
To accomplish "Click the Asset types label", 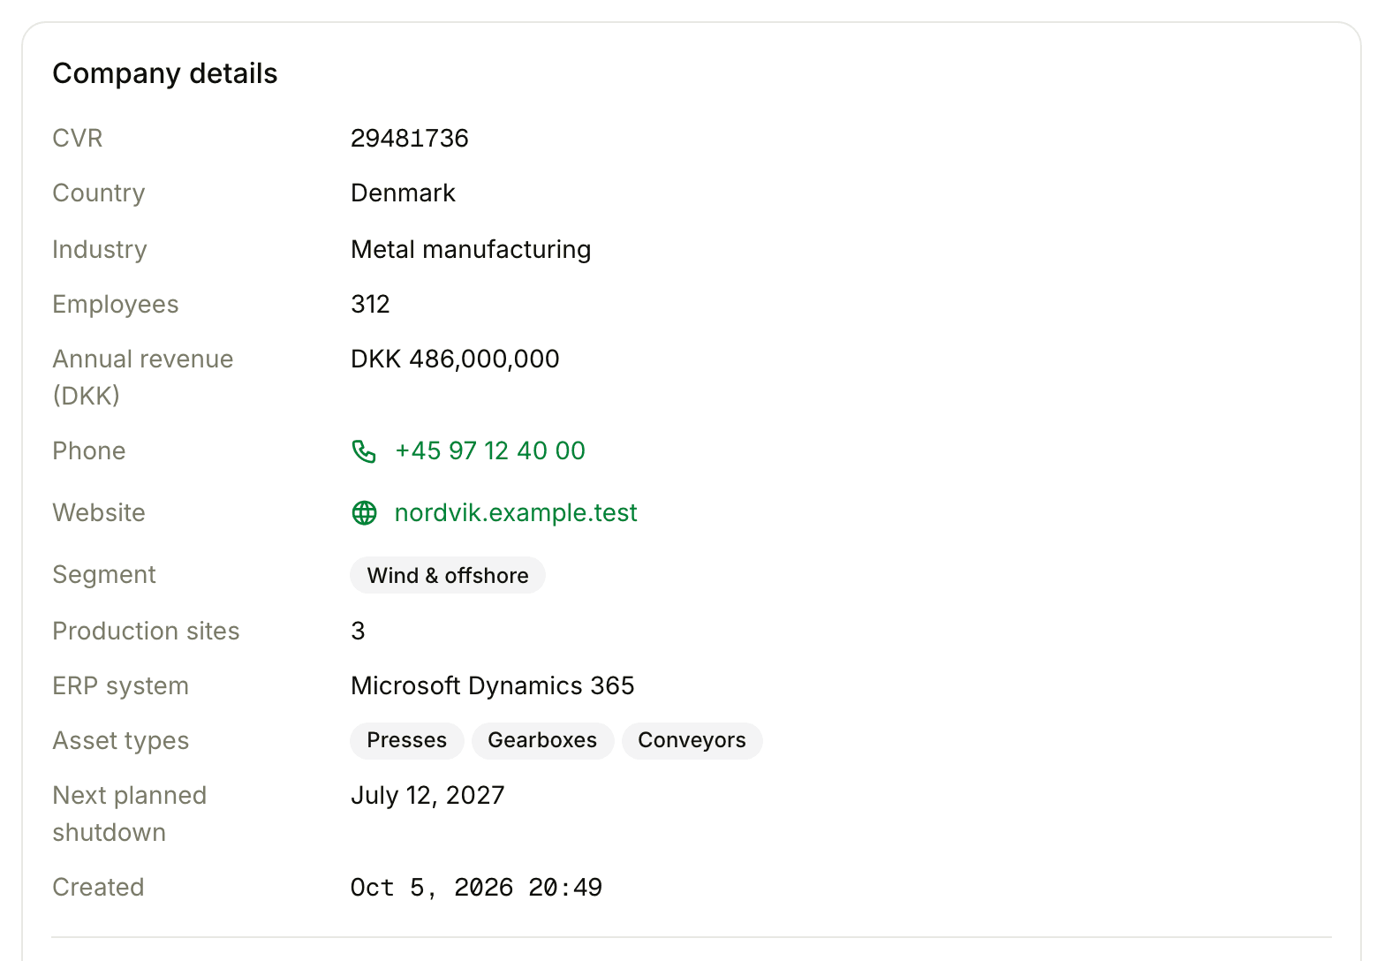I will click(x=121, y=740).
